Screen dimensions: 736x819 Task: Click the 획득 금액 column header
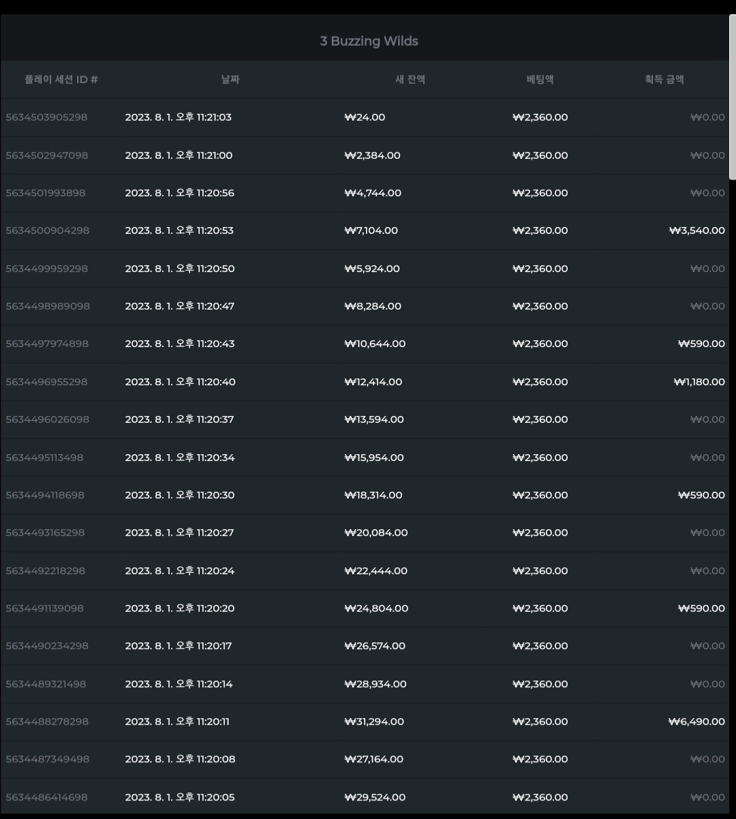664,80
